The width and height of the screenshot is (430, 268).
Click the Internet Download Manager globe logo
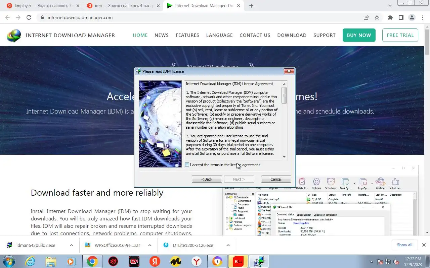tap(14, 36)
